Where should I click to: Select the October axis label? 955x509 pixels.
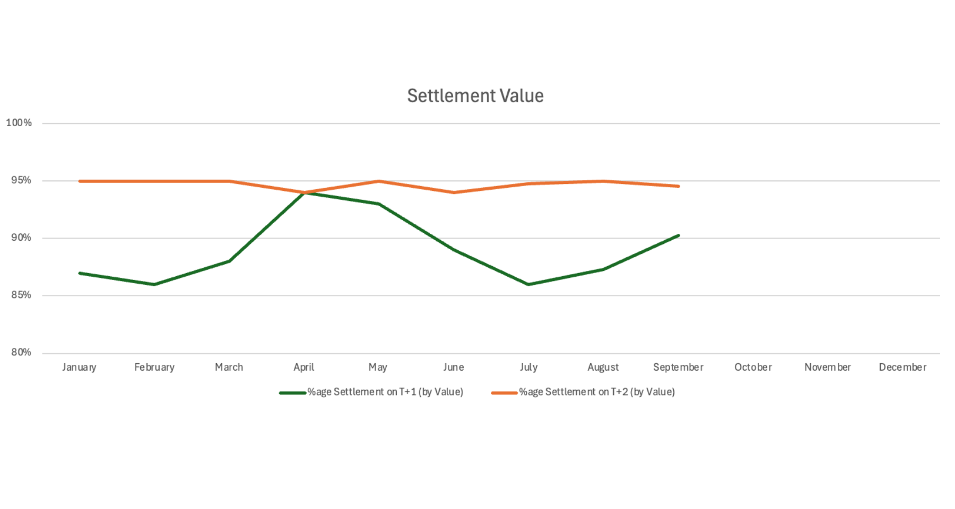pos(753,367)
